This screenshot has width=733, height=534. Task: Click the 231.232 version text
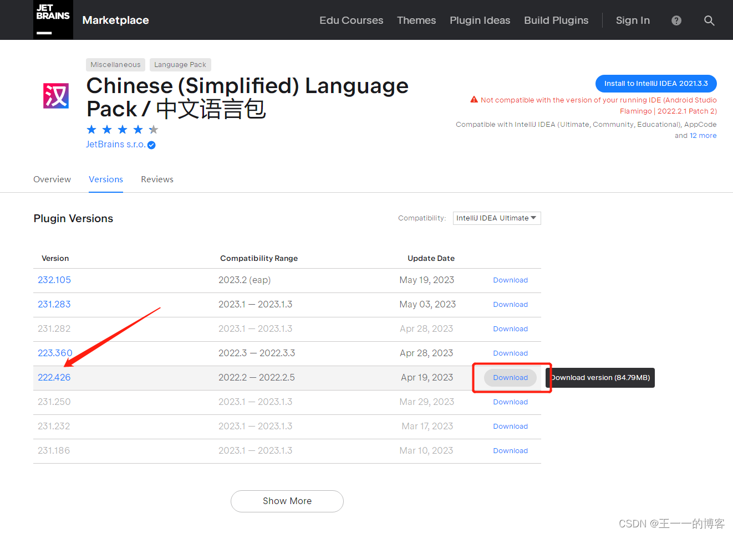pyautogui.click(x=54, y=427)
